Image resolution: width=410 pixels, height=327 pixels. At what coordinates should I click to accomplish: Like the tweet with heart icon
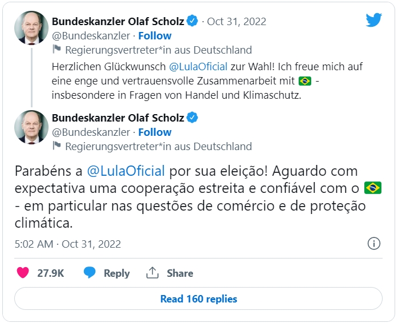(x=23, y=273)
